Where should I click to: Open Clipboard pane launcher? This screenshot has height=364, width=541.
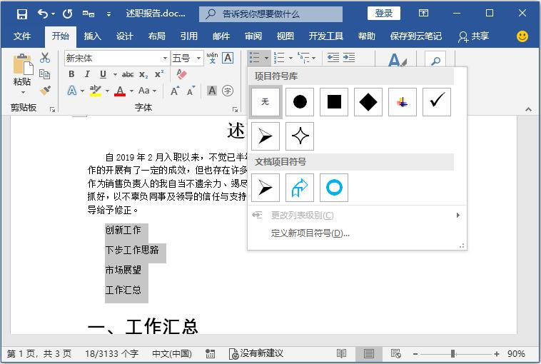click(52, 109)
